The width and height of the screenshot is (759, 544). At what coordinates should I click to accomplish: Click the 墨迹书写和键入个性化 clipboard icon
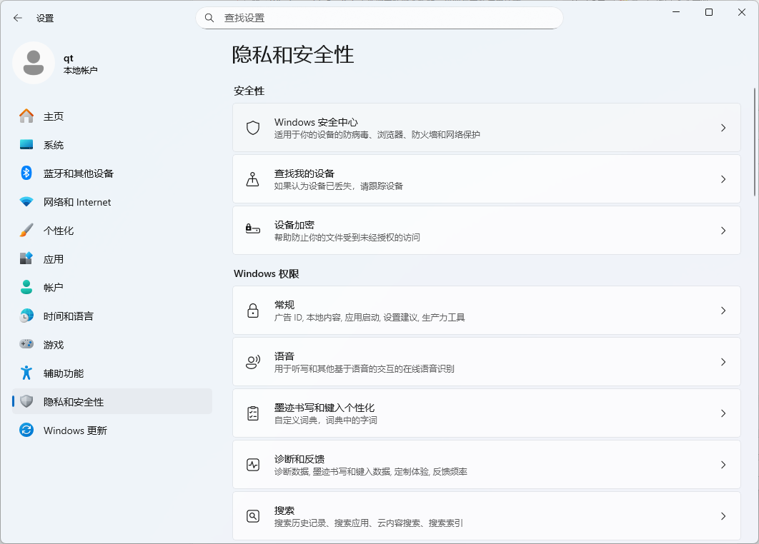(252, 413)
